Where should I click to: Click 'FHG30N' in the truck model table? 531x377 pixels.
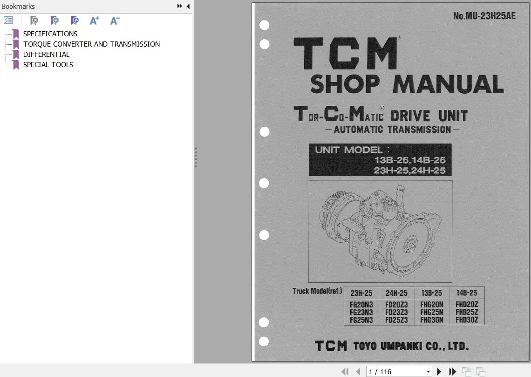(432, 320)
